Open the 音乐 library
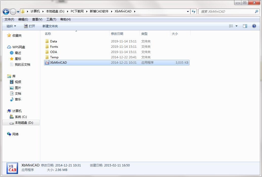This screenshot has height=177, width=262. pos(18,99)
